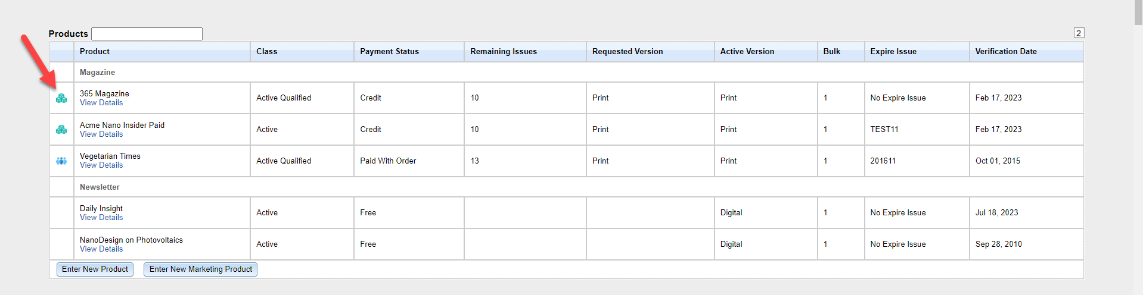This screenshot has width=1143, height=295.
Task: Focus the Products search input field
Action: pyautogui.click(x=147, y=34)
